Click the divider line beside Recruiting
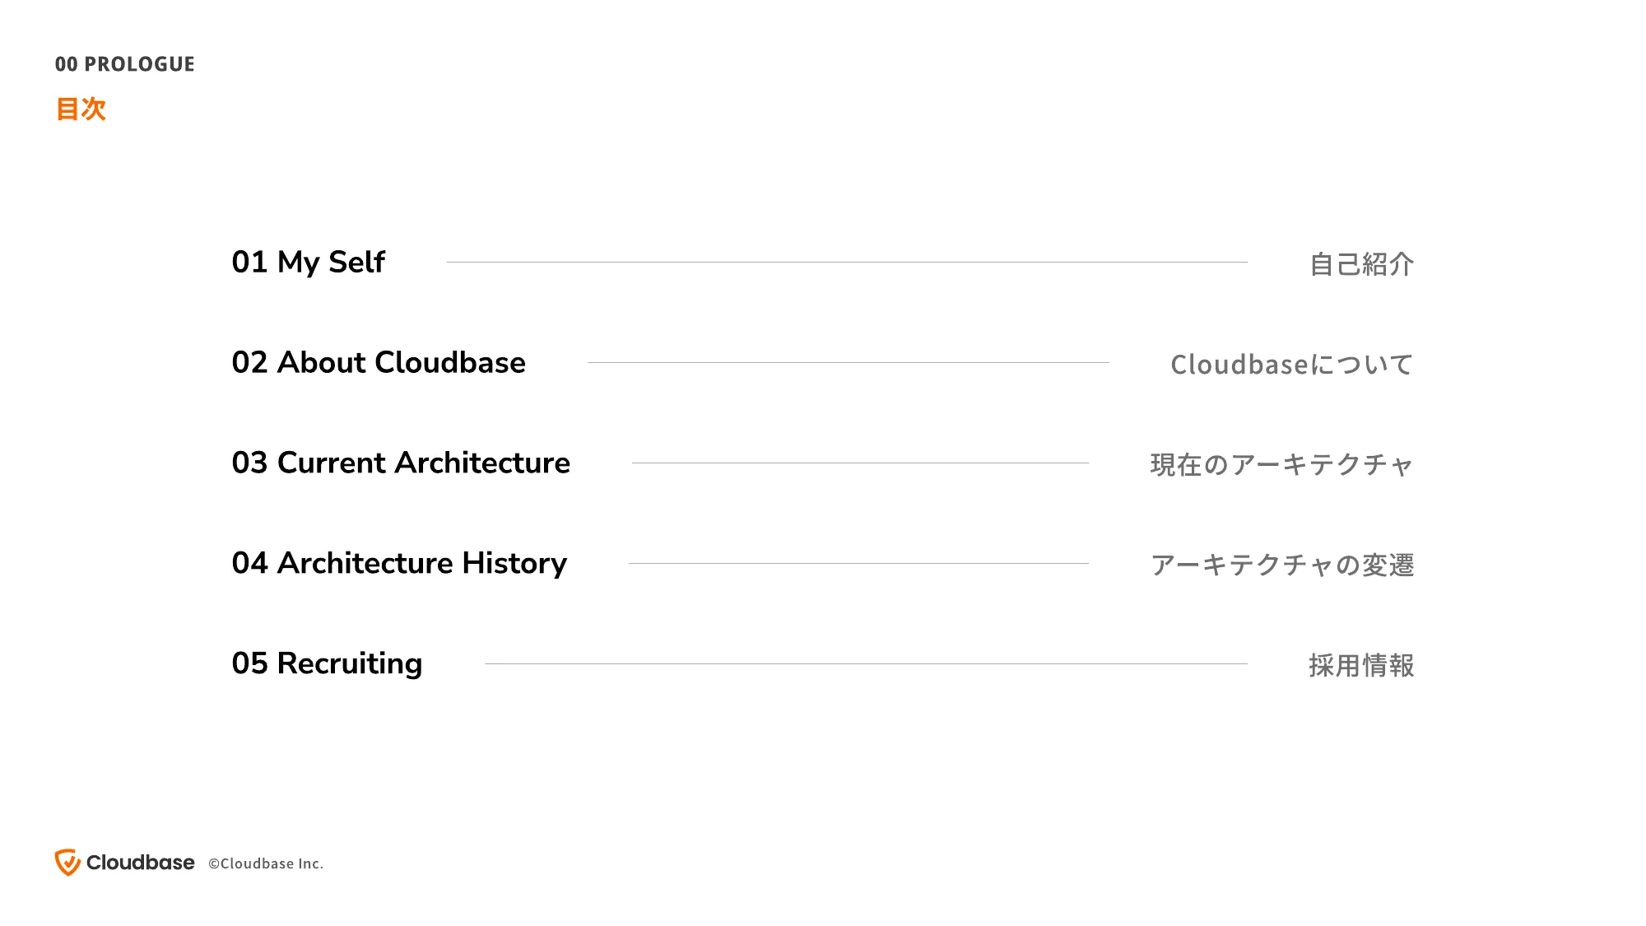The width and height of the screenshot is (1646, 926). [x=866, y=663]
